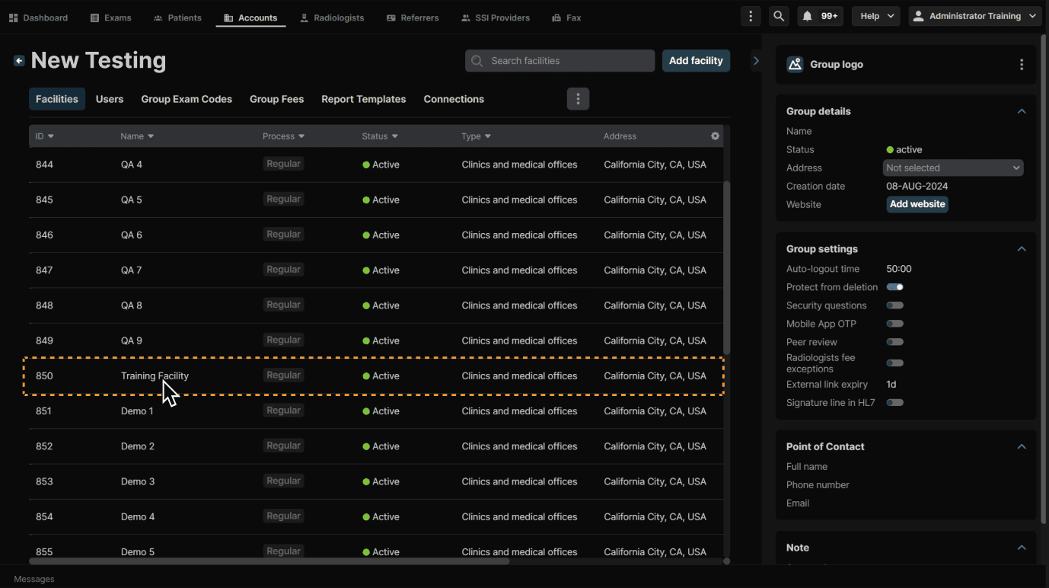Open the Help dropdown menu
The height and width of the screenshot is (588, 1049).
[876, 16]
